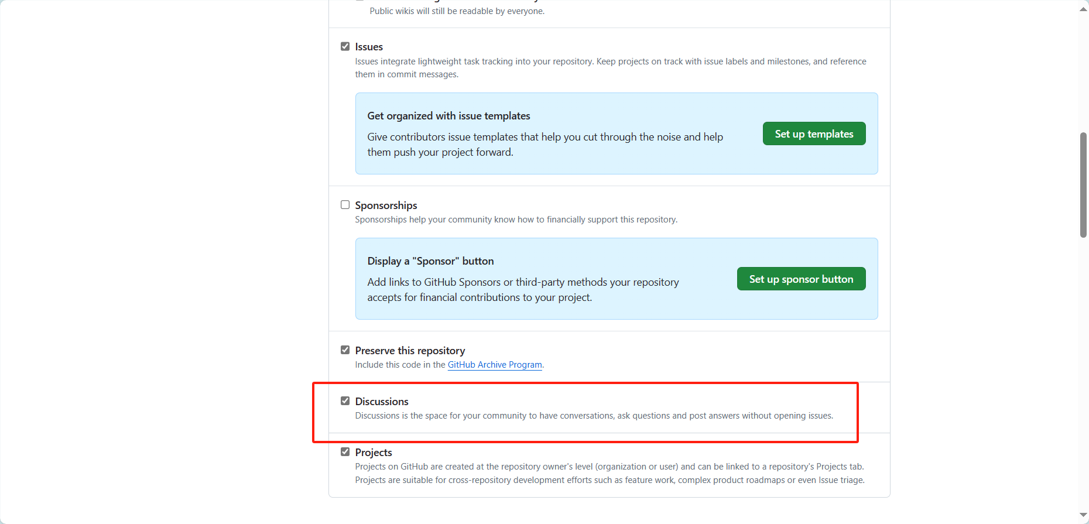Click the Issues label text
The width and height of the screenshot is (1089, 524).
tap(369, 47)
